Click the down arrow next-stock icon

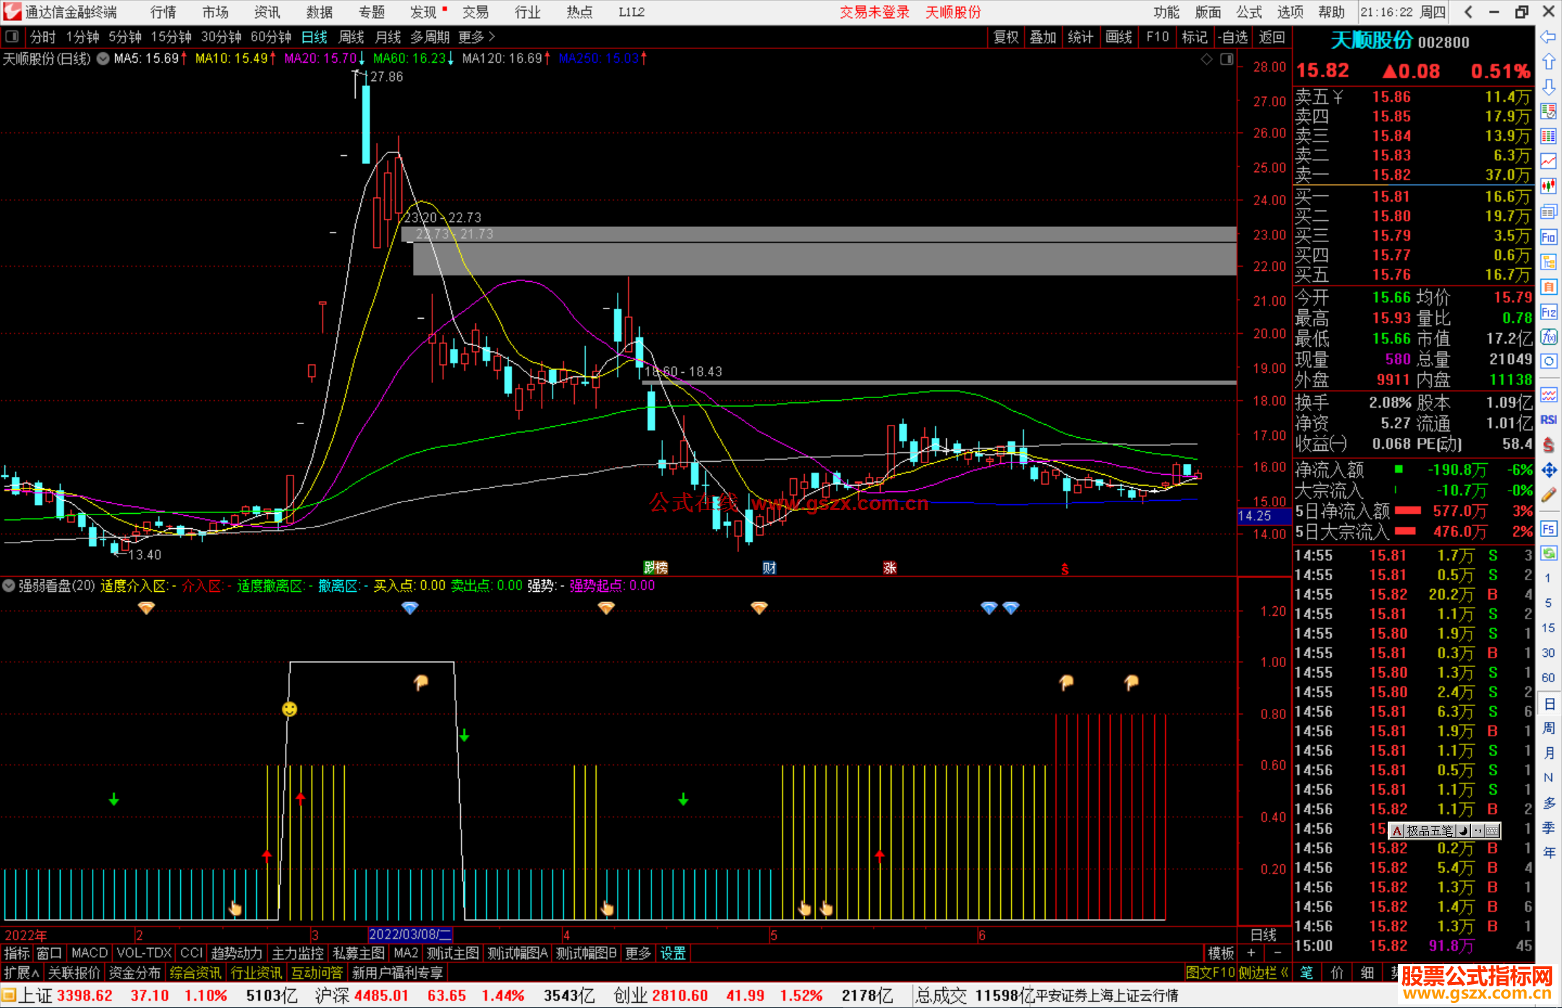click(x=1548, y=87)
